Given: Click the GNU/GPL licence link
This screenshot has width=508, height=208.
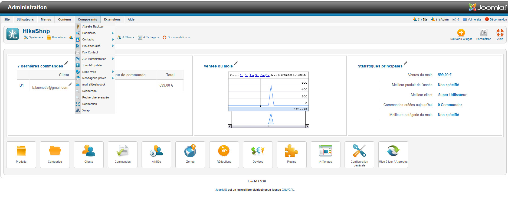Looking at the screenshot, I should click(288, 190).
